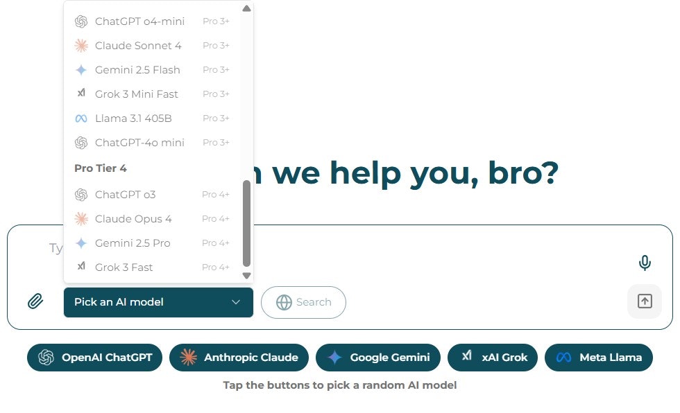Open the Pick an AI model dropdown

158,302
